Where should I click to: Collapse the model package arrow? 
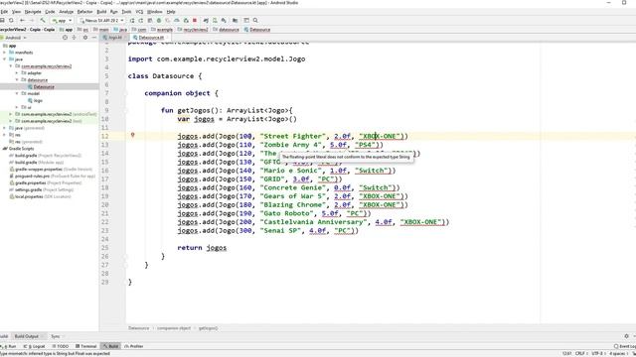(17, 93)
